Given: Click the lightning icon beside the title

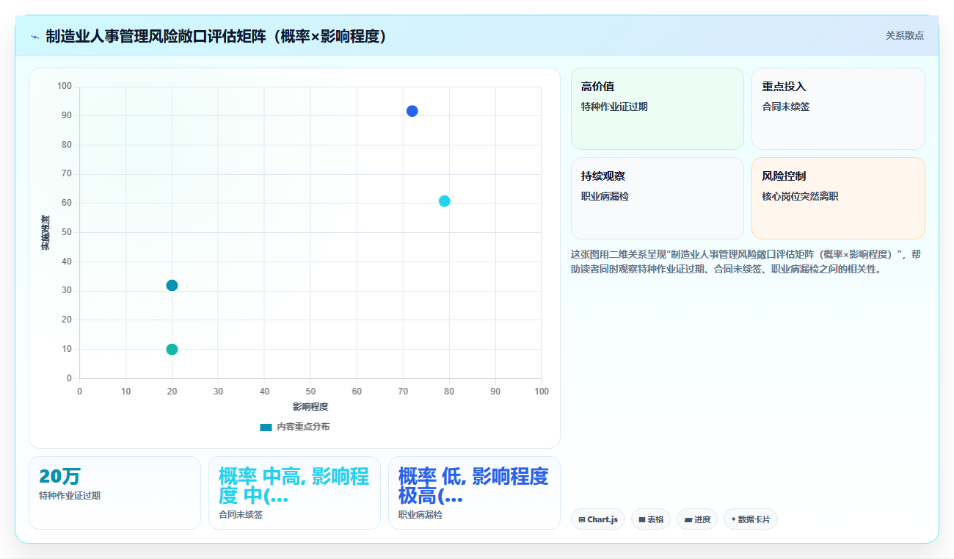Looking at the screenshot, I should click(x=34, y=36).
